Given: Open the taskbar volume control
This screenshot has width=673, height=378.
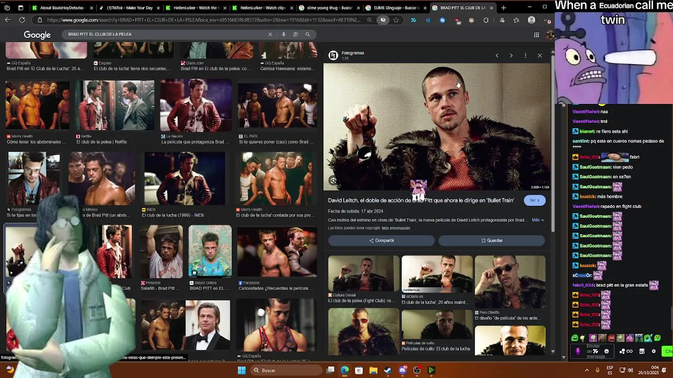Looking at the screenshot, I should (x=630, y=370).
